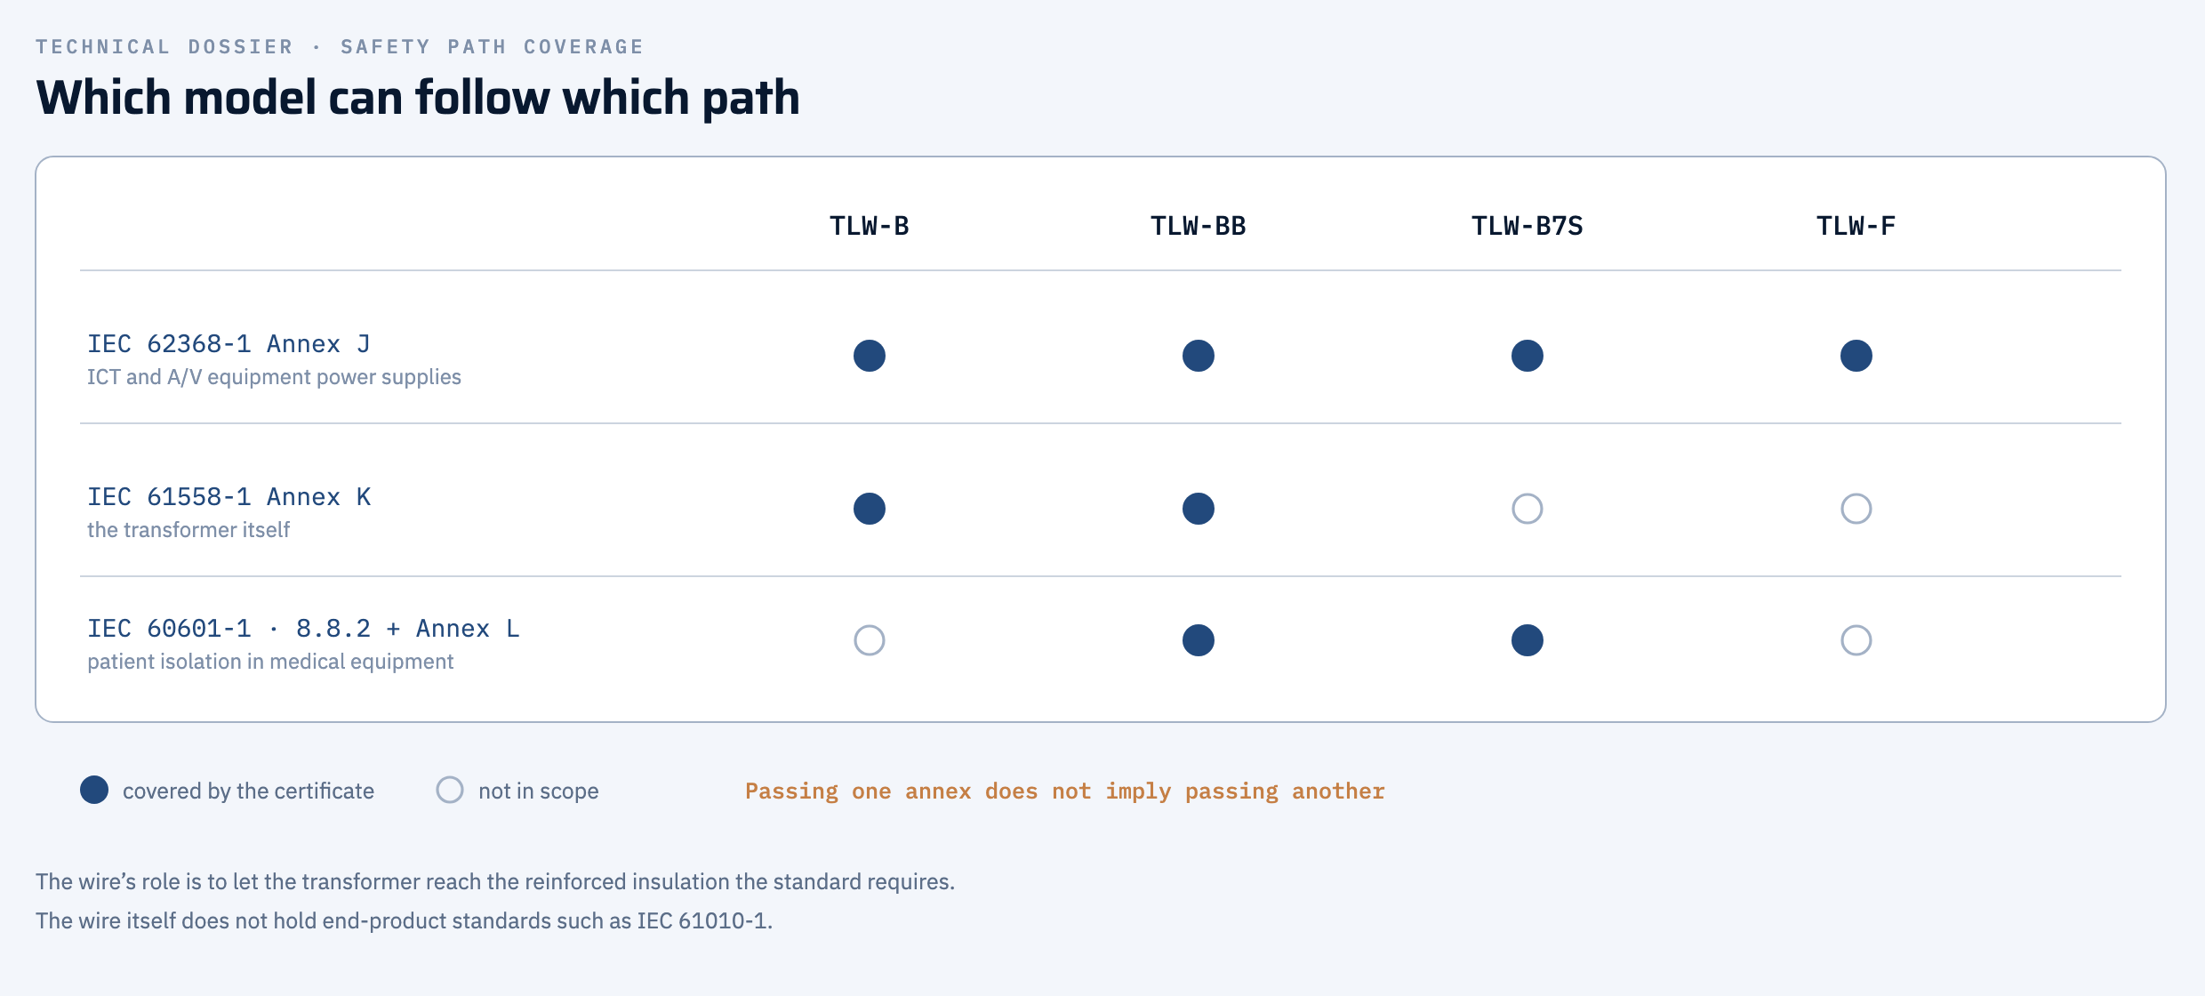Select the TLW-B7S column header
Screen dimensions: 2205x996
[x=1527, y=226]
